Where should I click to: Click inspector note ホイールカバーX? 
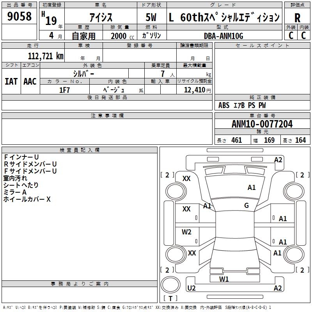tap(27, 199)
